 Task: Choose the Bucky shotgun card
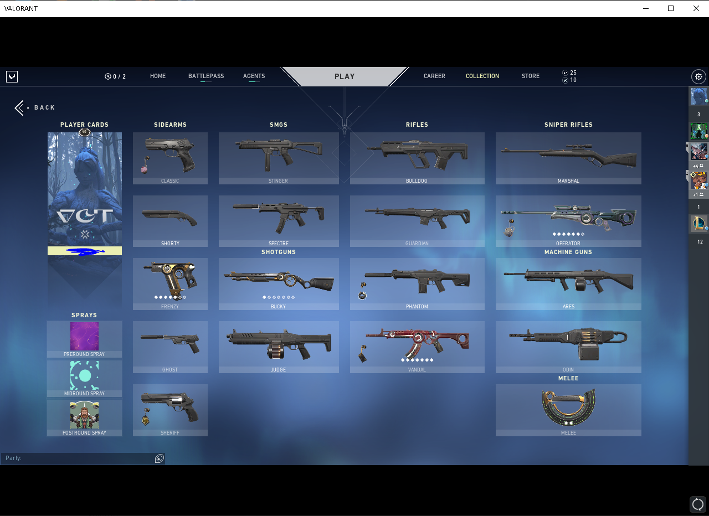(279, 284)
